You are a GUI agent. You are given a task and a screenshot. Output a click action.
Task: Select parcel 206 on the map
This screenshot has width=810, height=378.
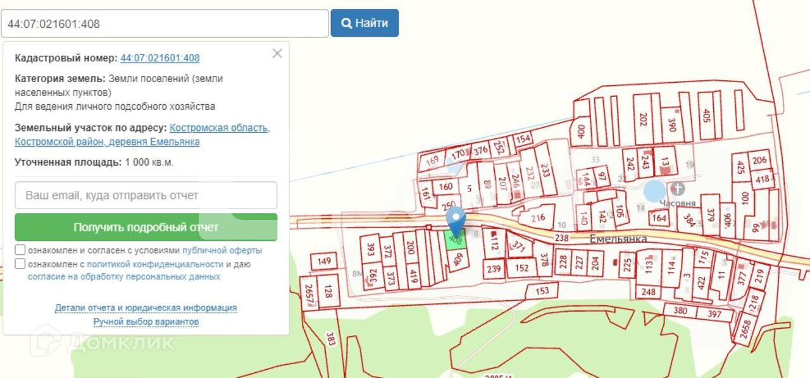pyautogui.click(x=761, y=161)
